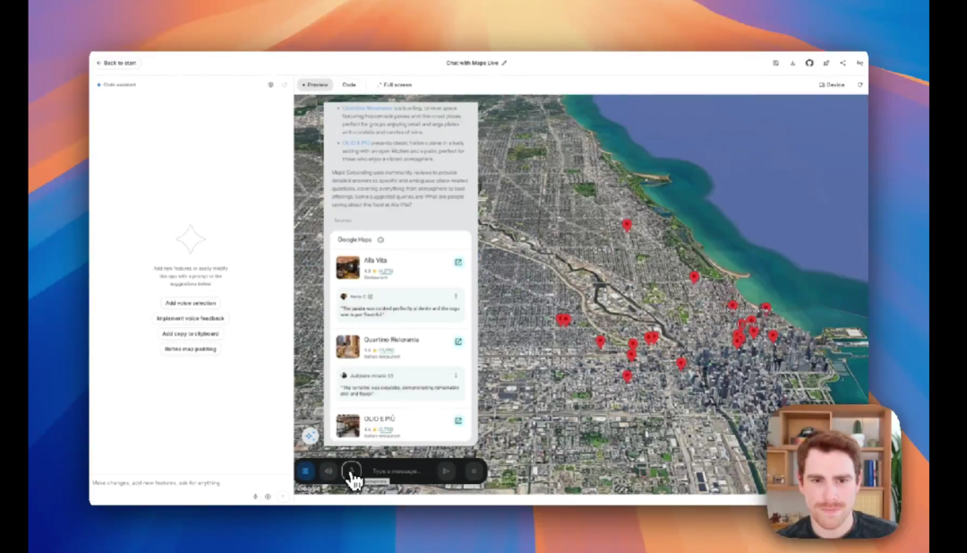
Task: Open Alla Vita in Google Maps link icon
Action: (x=458, y=263)
